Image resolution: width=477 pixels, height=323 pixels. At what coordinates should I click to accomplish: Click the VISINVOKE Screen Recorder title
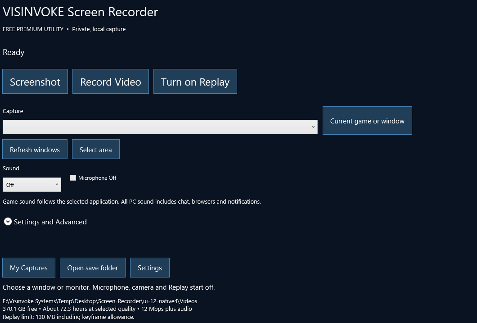[80, 12]
